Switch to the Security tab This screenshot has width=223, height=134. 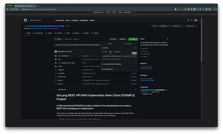click(75, 33)
